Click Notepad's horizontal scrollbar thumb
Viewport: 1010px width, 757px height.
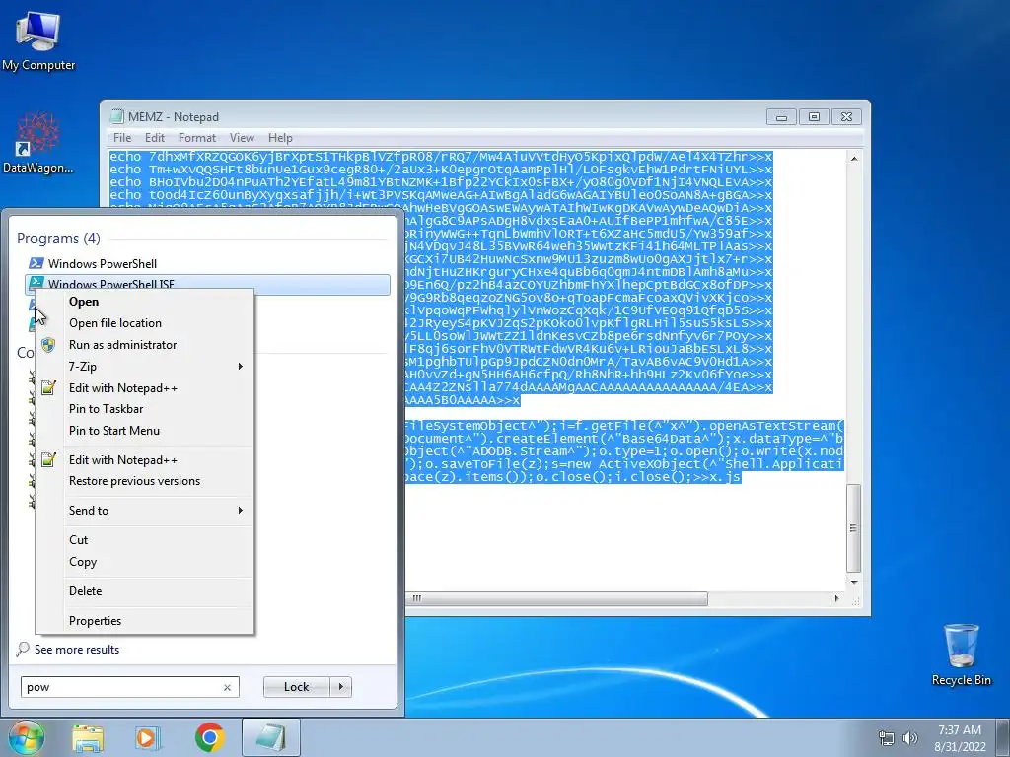(556, 598)
